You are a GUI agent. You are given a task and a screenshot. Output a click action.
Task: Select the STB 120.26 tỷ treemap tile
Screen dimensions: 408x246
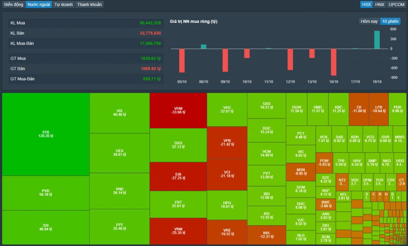[x=46, y=134]
